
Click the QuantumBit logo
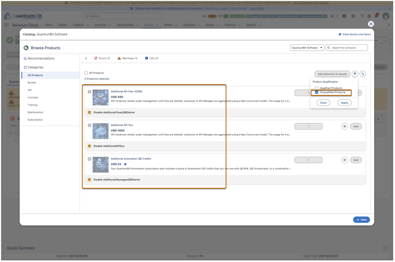coord(23,16)
